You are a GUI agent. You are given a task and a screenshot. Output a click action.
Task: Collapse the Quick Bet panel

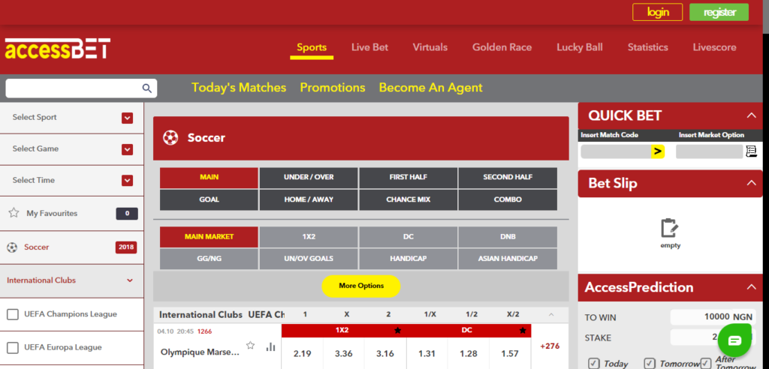pos(751,115)
